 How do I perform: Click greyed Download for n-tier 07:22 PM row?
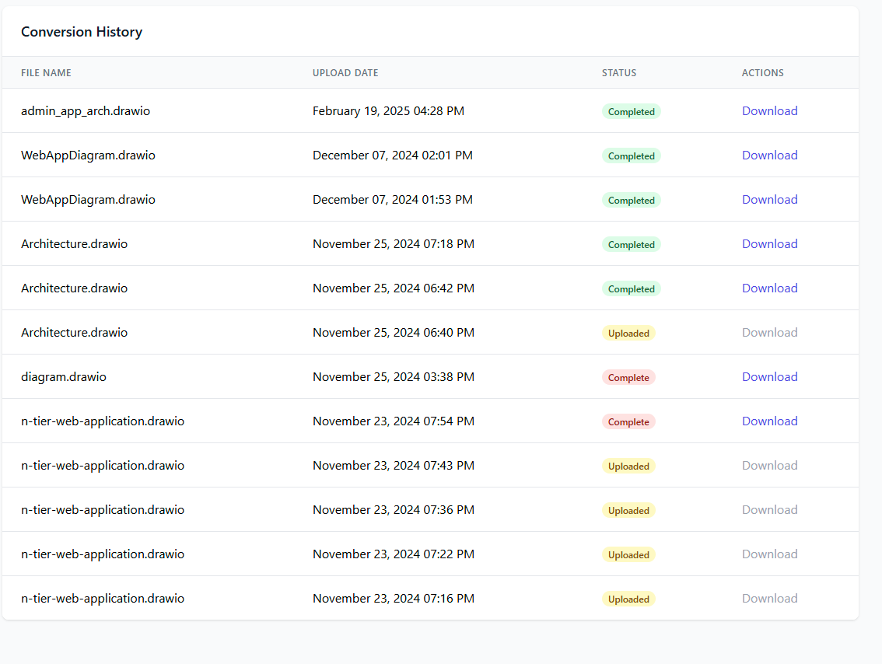tap(769, 555)
